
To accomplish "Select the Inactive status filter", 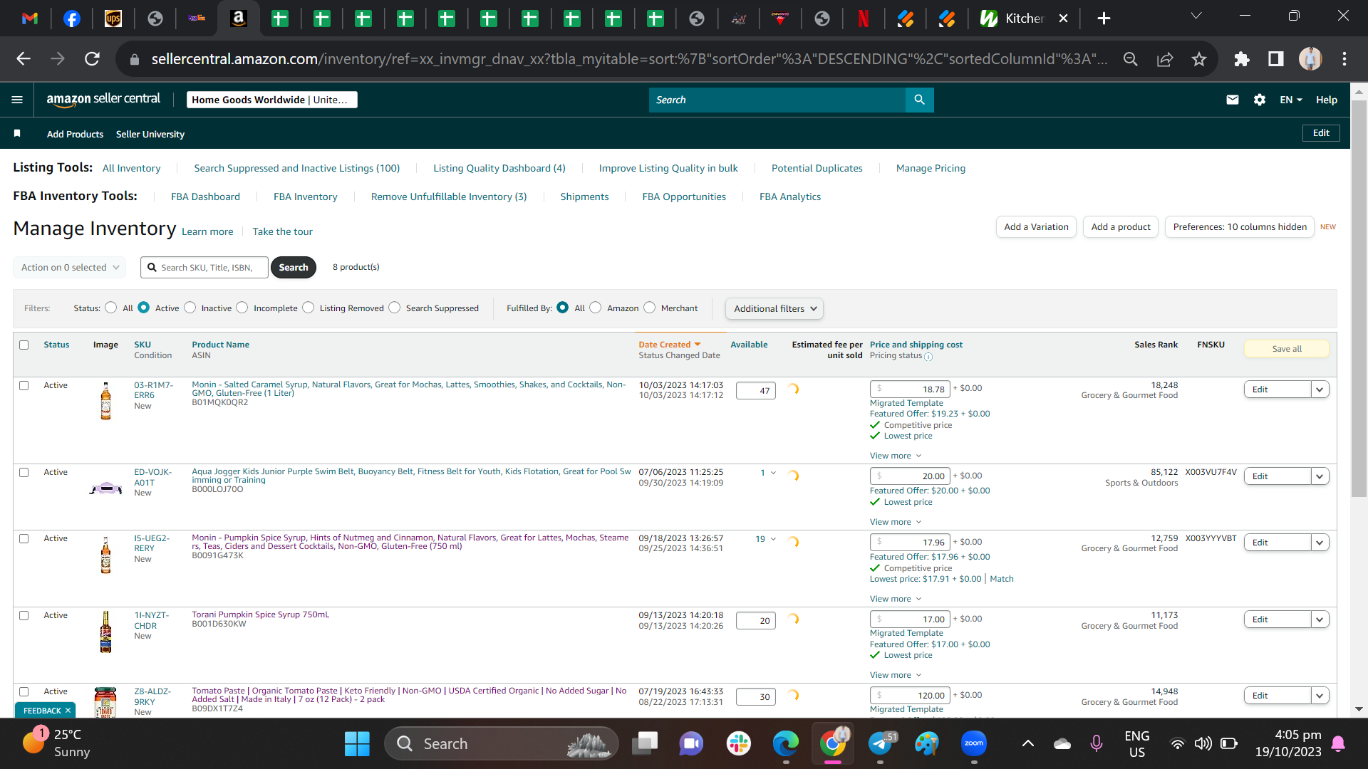I will [x=190, y=308].
